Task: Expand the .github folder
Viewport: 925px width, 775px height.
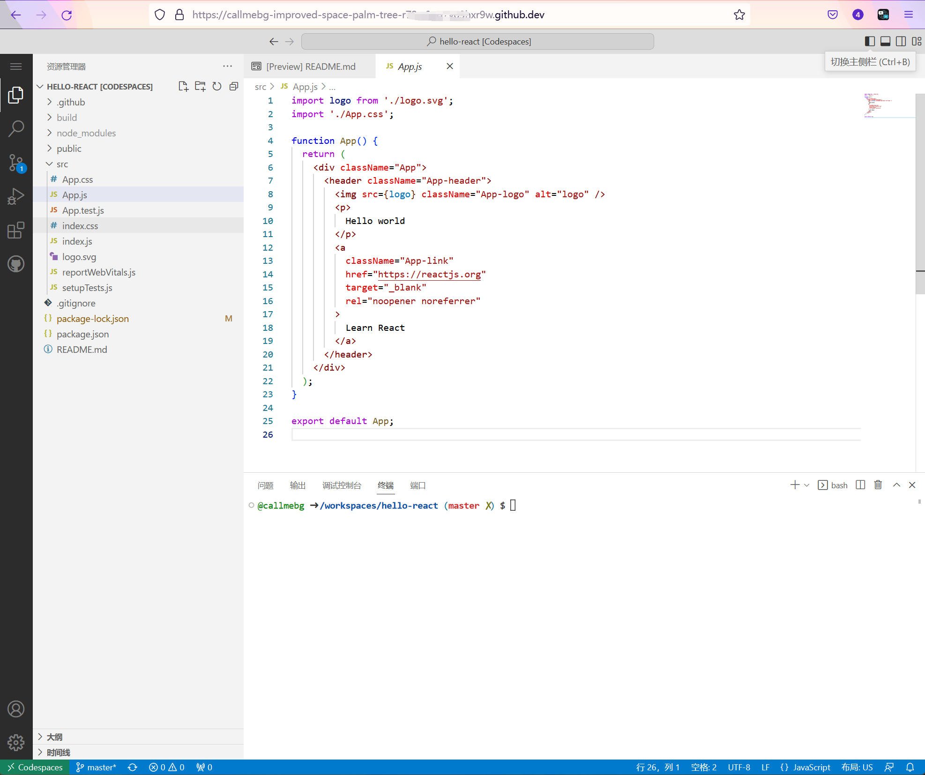Action: click(x=138, y=102)
